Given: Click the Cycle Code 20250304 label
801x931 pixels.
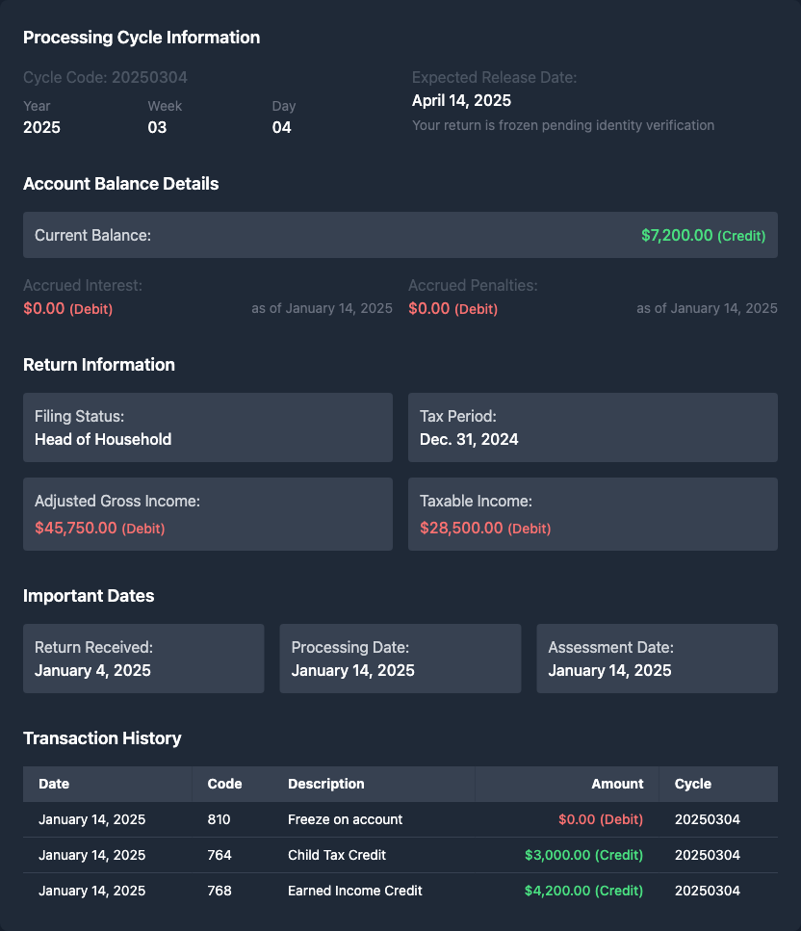Looking at the screenshot, I should [105, 77].
